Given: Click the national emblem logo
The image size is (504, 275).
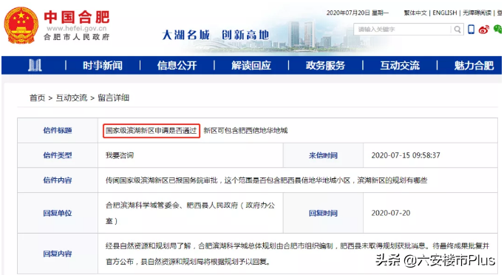Looking at the screenshot, I should point(21,25).
